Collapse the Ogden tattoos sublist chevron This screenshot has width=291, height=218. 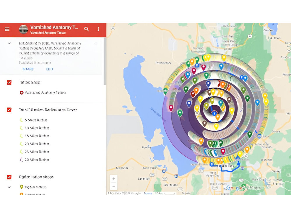tap(9, 187)
